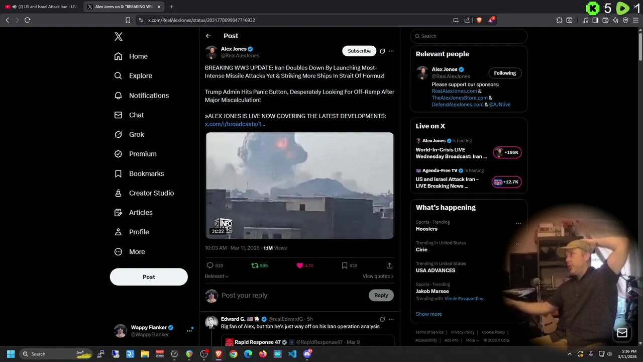Image resolution: width=643 pixels, height=362 pixels.
Task: Click the Articles icon in the sidebar
Action: click(118, 213)
